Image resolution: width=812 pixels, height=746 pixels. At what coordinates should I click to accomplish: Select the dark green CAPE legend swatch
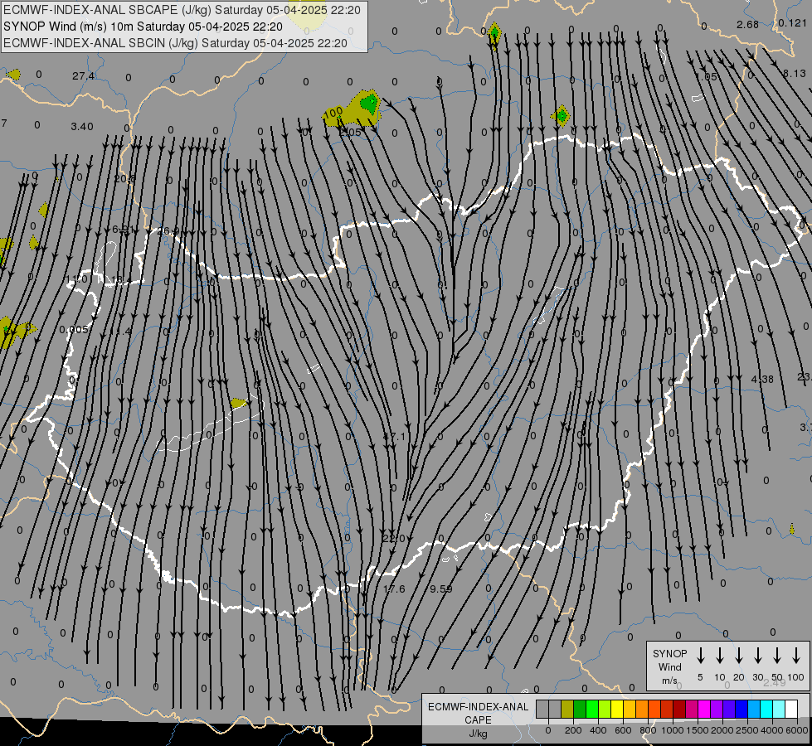pyautogui.click(x=580, y=710)
